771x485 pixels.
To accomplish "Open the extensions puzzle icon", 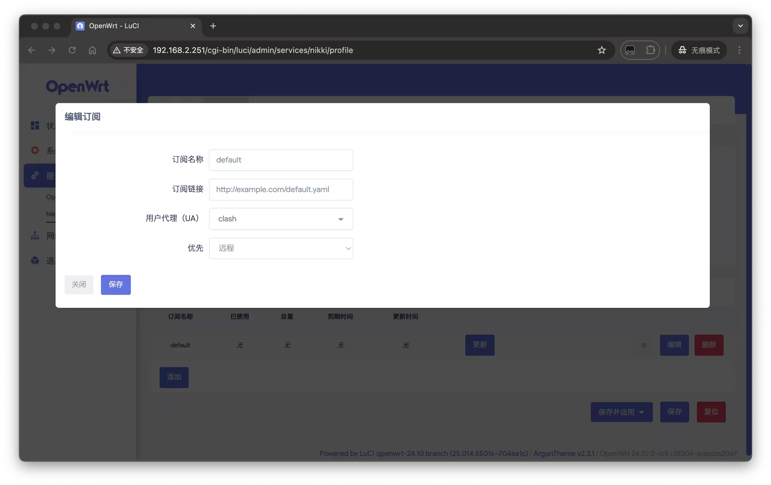I will [x=650, y=50].
